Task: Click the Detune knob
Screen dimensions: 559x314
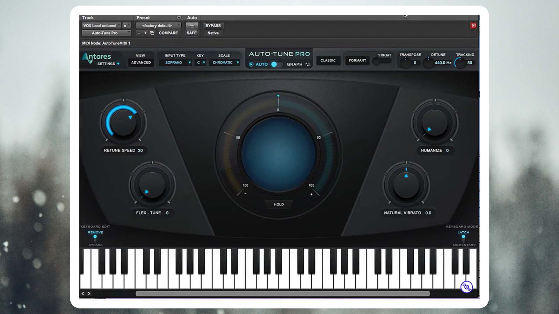Action: point(428,63)
